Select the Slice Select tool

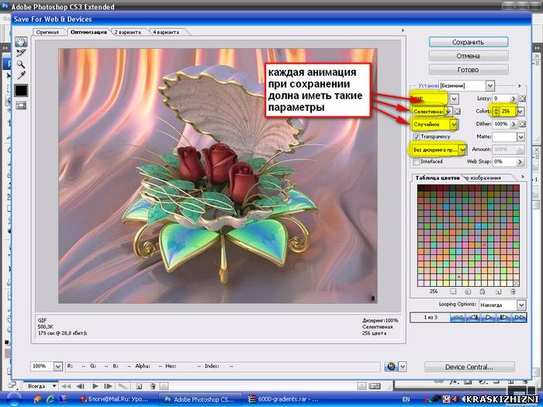[x=21, y=53]
